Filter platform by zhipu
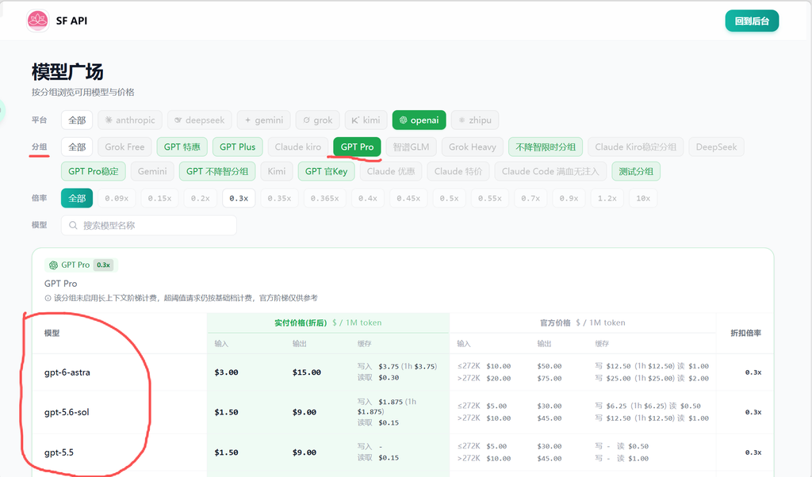The image size is (812, 477). (475, 120)
